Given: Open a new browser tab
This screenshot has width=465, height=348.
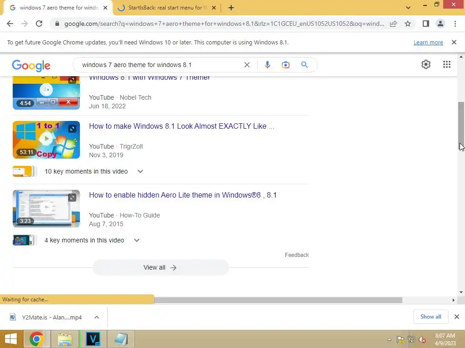Looking at the screenshot, I should (x=231, y=8).
